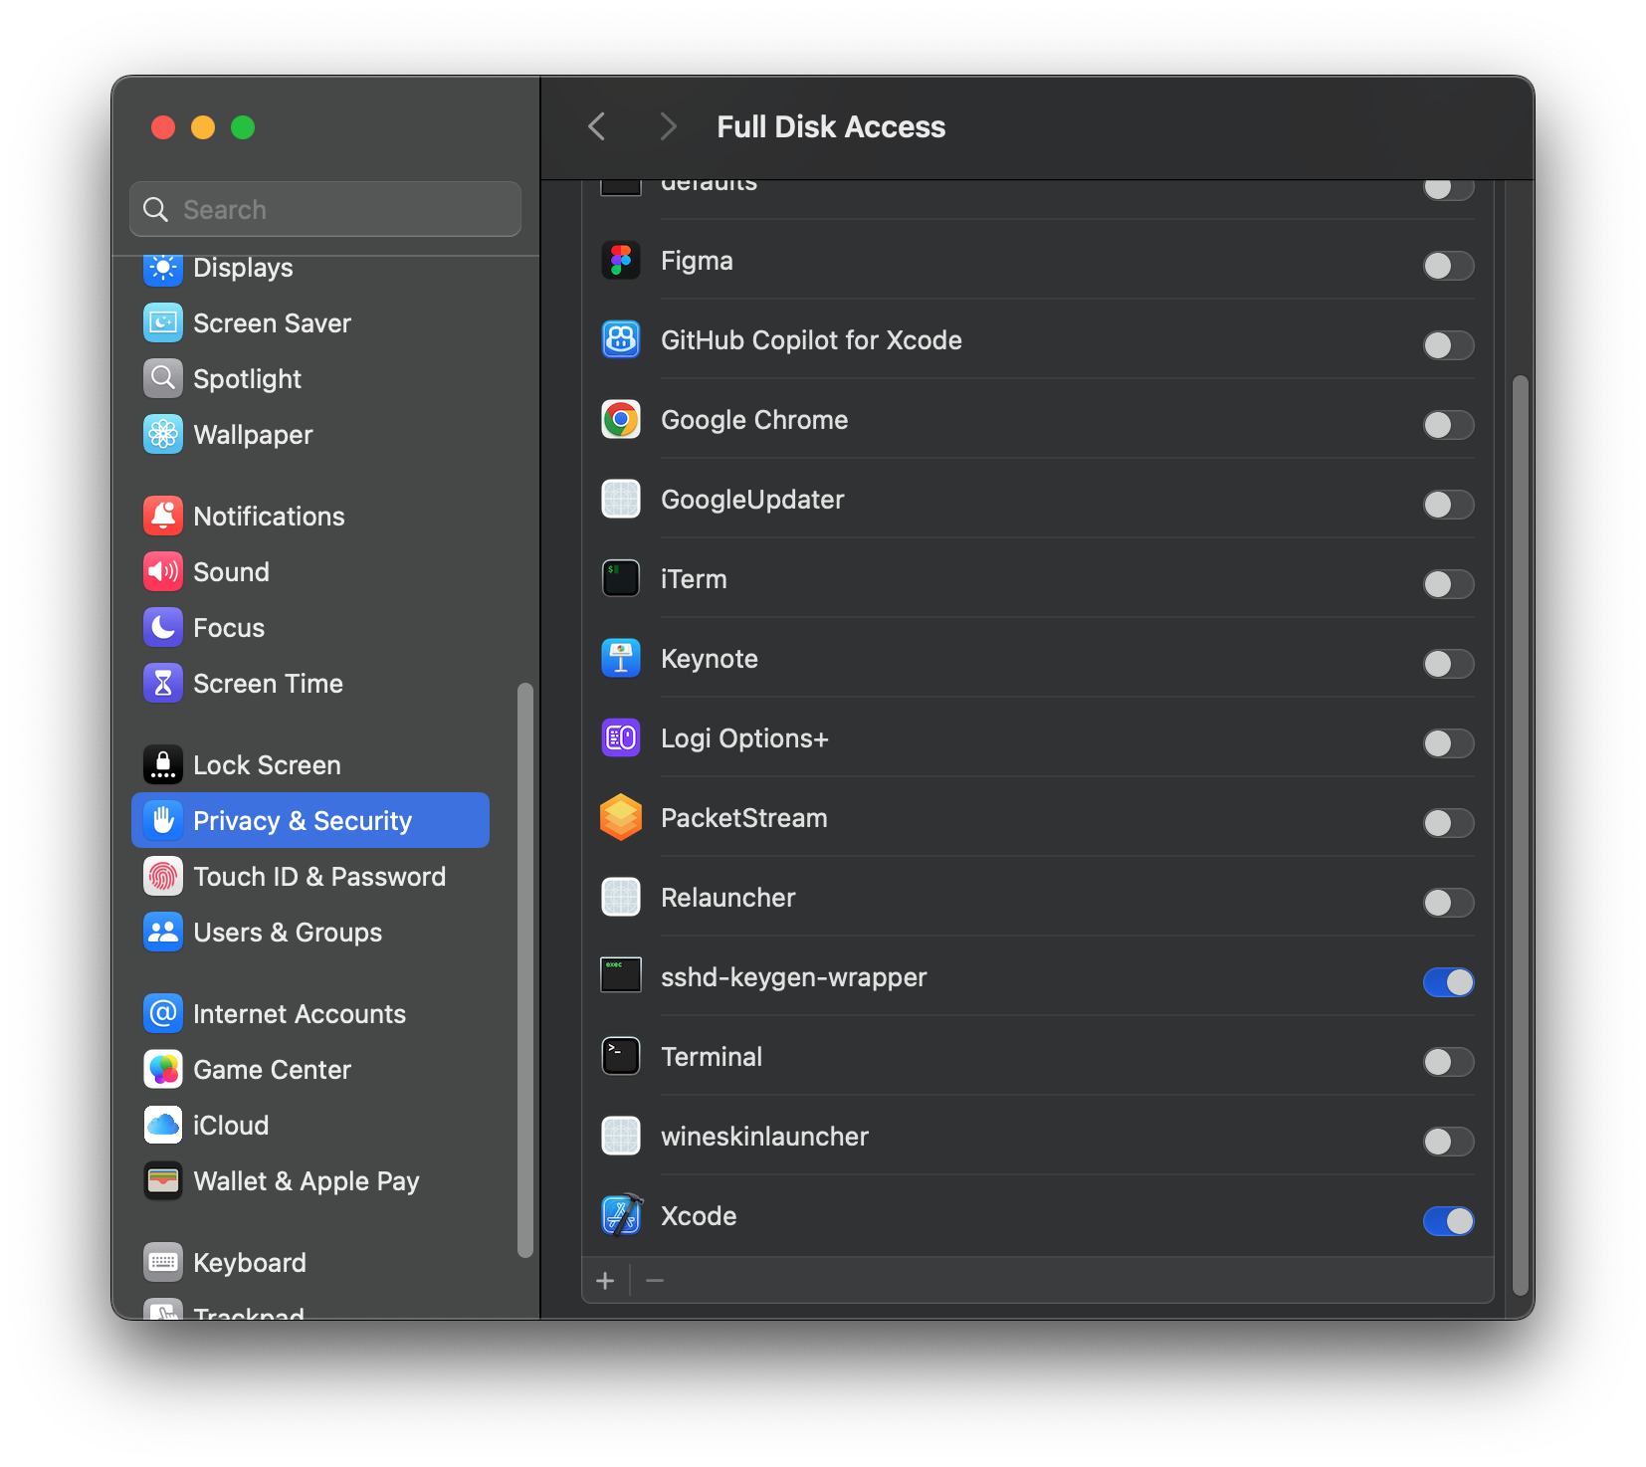Click the Lock Screen icon

pyautogui.click(x=163, y=764)
